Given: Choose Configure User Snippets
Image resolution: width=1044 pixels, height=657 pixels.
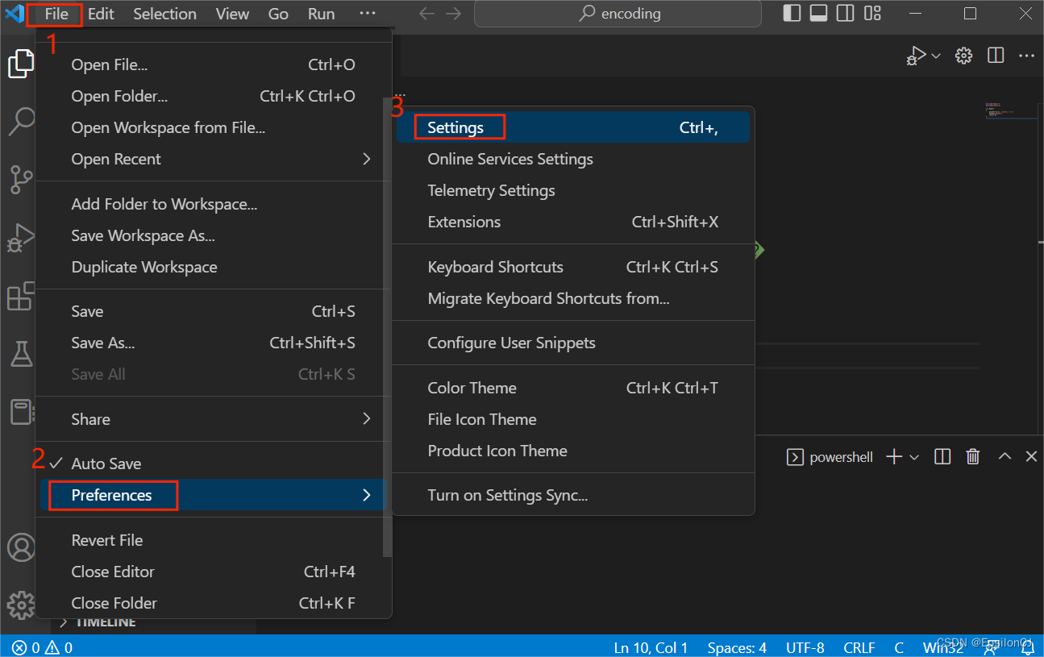Looking at the screenshot, I should (572, 343).
